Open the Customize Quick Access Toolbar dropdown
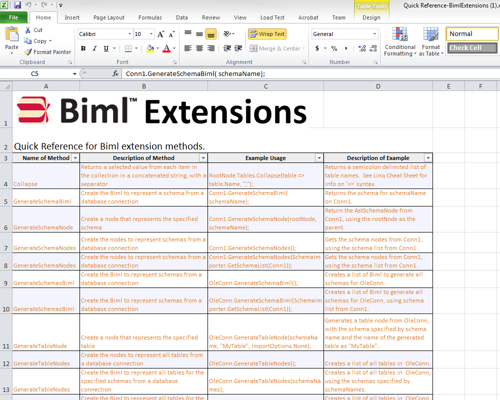The image size is (500, 400). click(60, 5)
